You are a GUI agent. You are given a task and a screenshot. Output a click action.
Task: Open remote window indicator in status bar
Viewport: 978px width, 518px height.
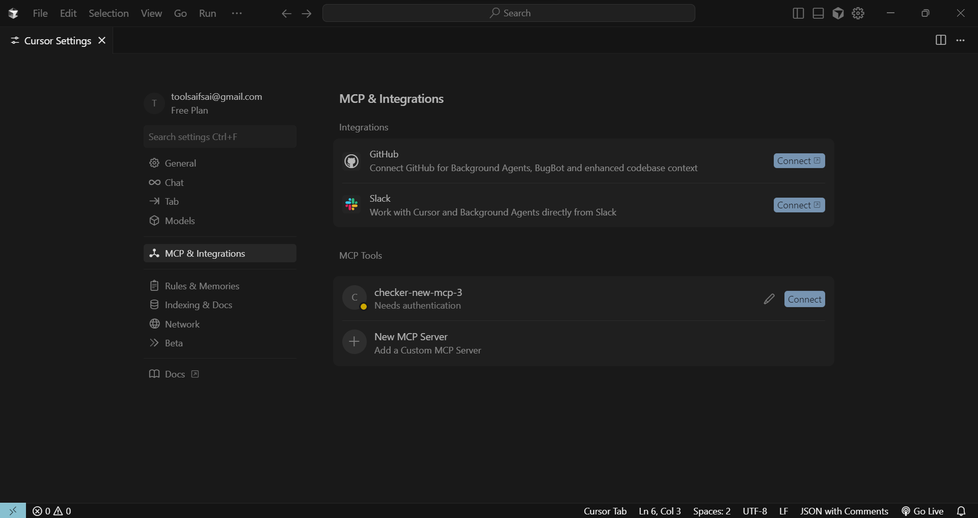click(13, 511)
